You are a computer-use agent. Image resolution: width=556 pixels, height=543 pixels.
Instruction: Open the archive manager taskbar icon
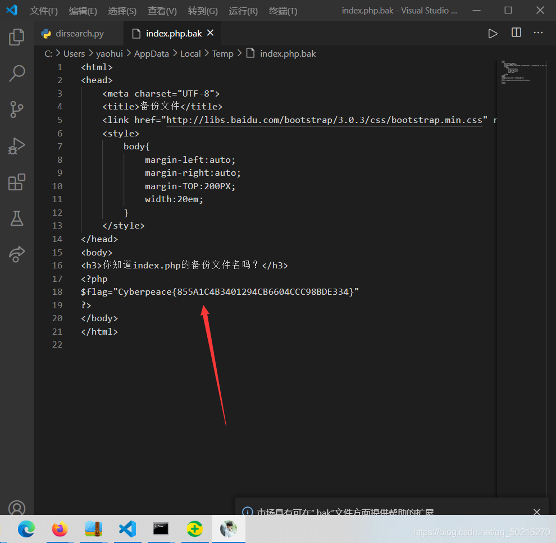click(x=94, y=529)
